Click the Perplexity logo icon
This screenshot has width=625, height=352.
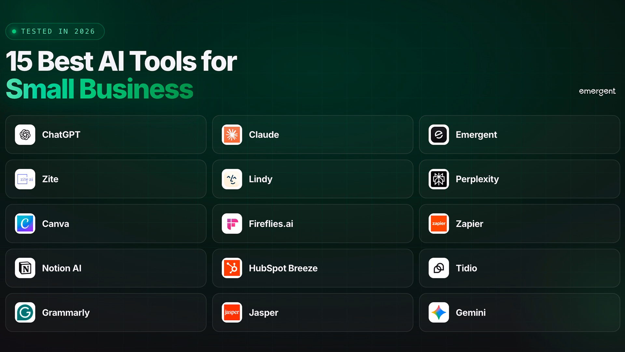438,179
